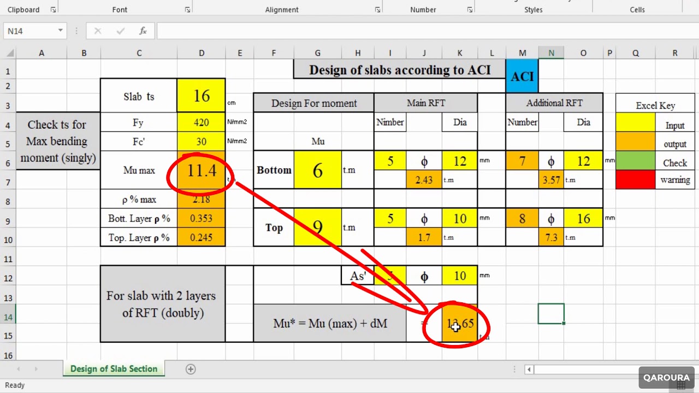Click the orange output key swatch
This screenshot has width=699, height=393.
pyautogui.click(x=636, y=141)
